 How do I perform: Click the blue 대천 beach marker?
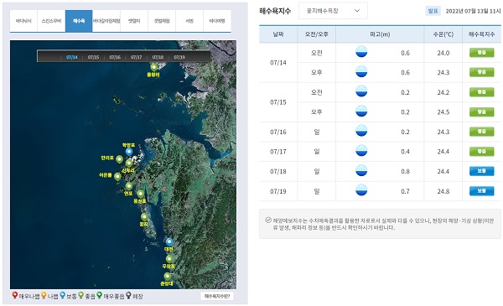[x=169, y=241]
